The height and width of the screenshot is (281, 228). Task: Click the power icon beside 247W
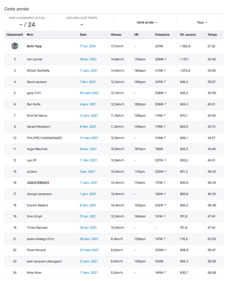(x=166, y=82)
